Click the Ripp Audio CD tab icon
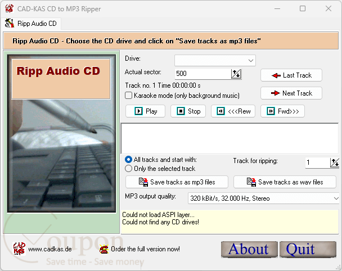Screen dimensions: 342x271 tap(10, 23)
